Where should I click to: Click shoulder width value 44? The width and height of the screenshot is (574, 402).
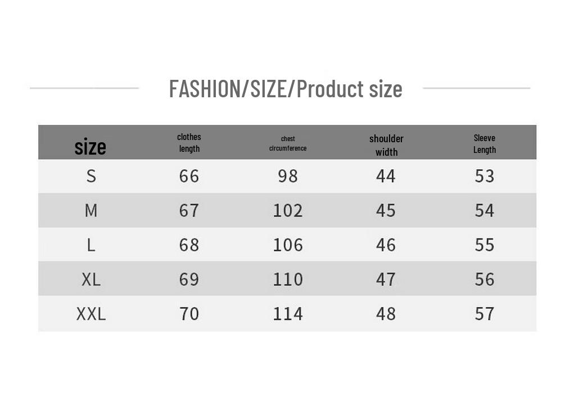coord(386,177)
